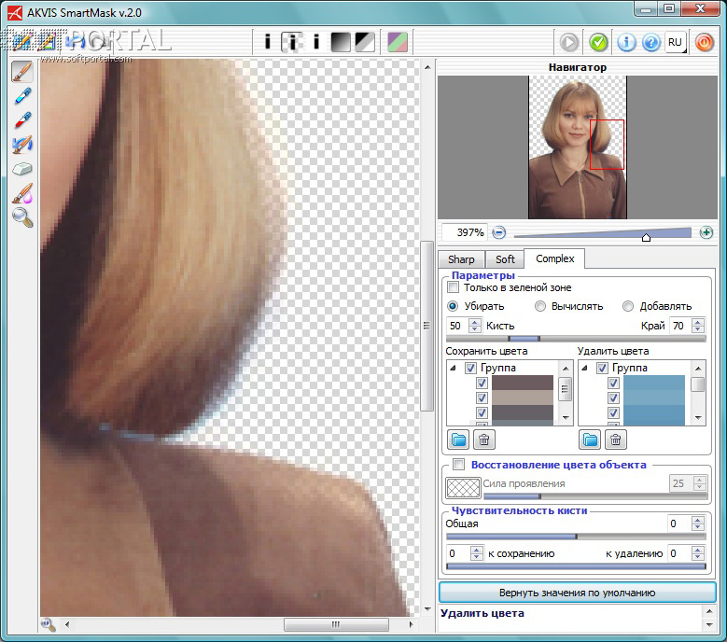Zoom in with the green plus button
Screen dimensions: 727x642
706,232
